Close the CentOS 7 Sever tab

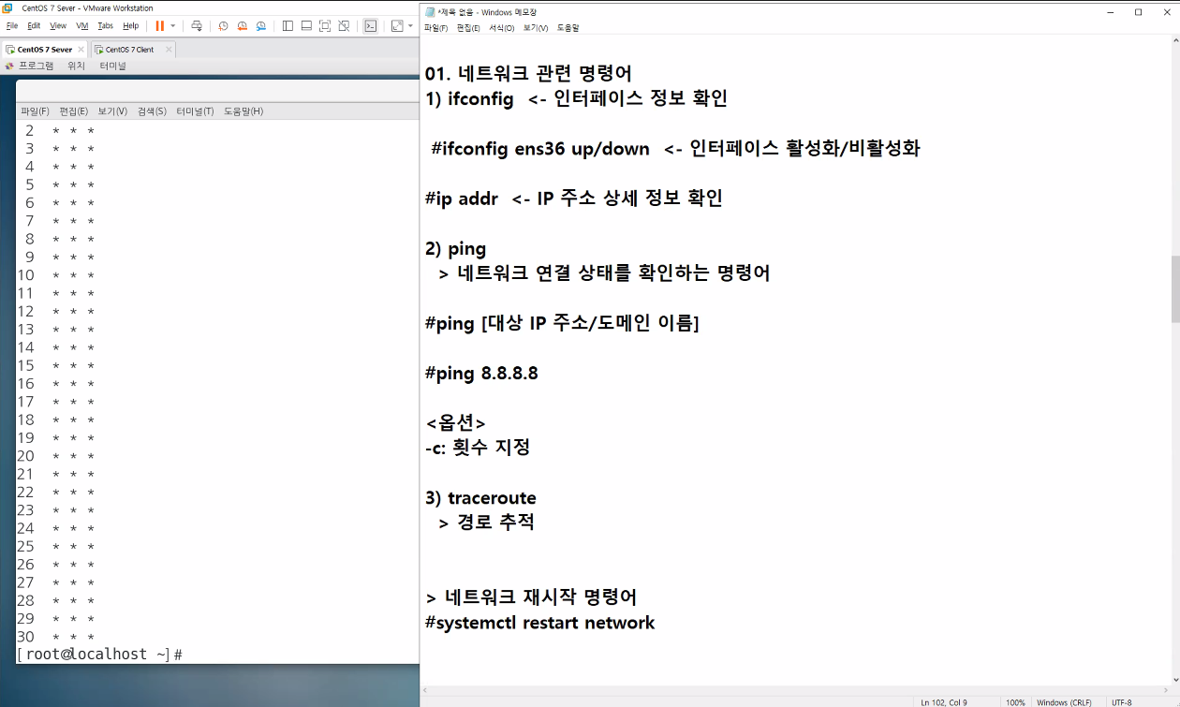click(x=81, y=50)
